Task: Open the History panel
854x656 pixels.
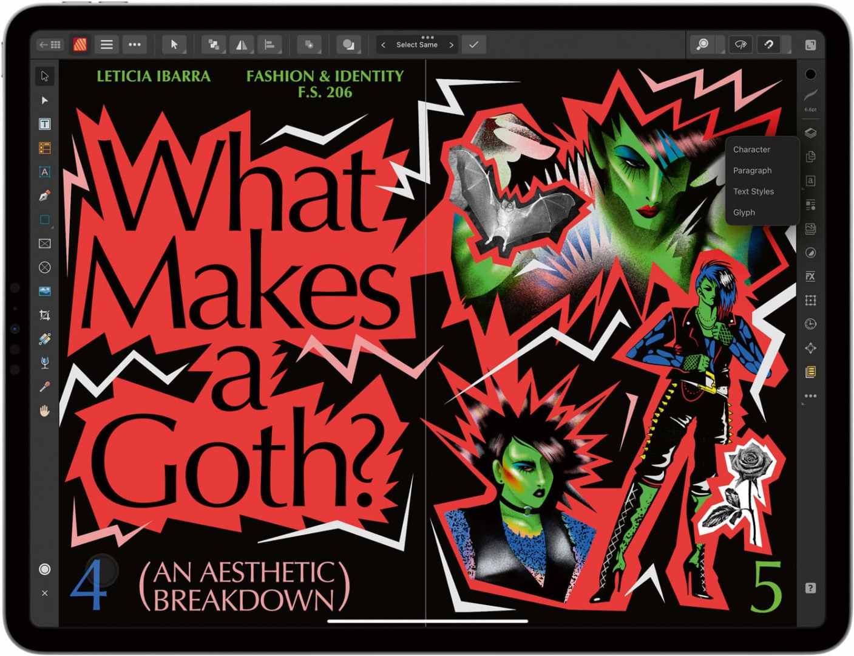Action: pyautogui.click(x=810, y=324)
